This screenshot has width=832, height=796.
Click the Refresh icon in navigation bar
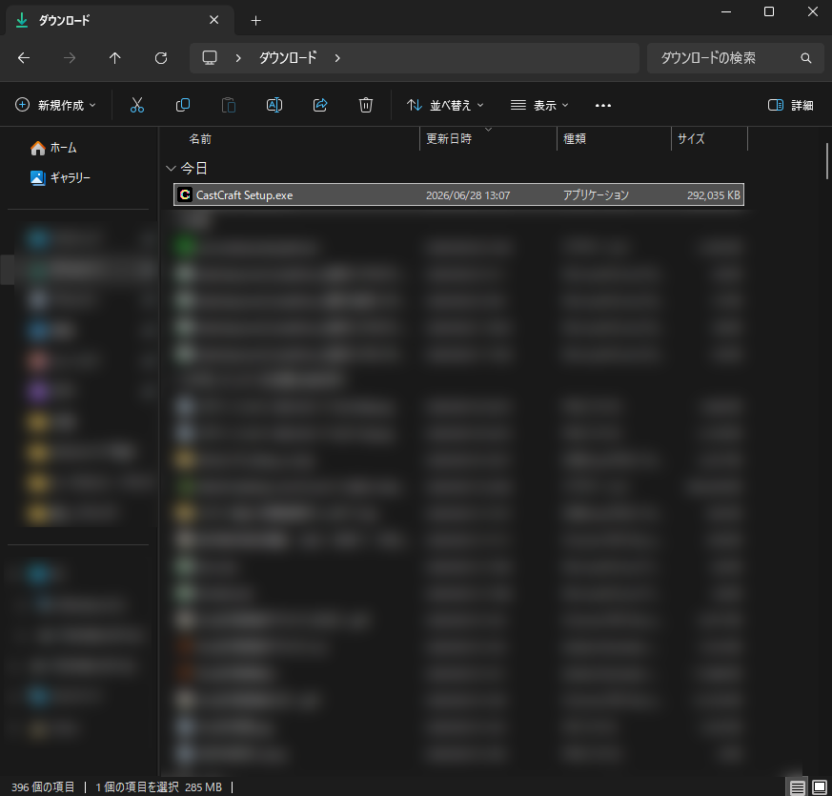161,58
